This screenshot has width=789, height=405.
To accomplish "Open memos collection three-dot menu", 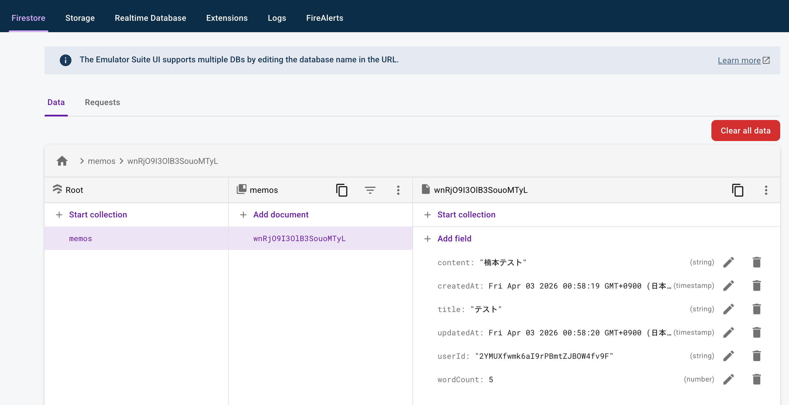I will [398, 190].
